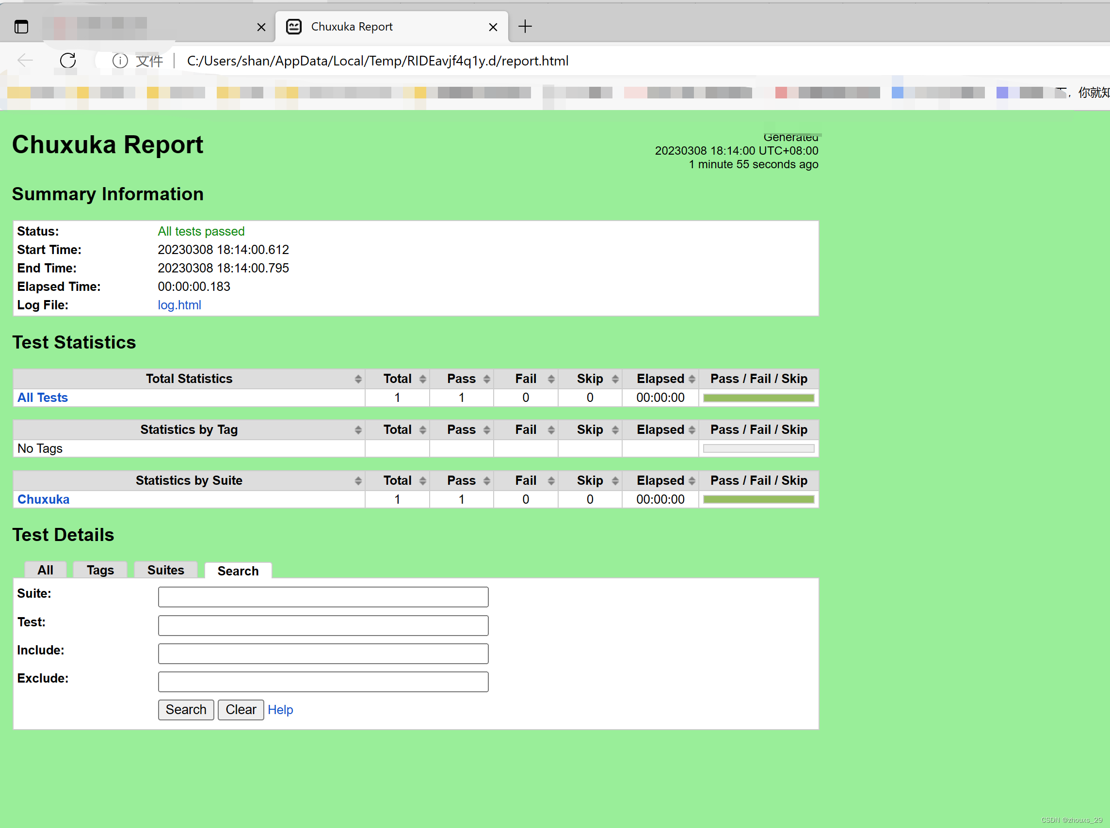Click the All Tests pass/fail bar
The width and height of the screenshot is (1110, 828).
point(758,398)
